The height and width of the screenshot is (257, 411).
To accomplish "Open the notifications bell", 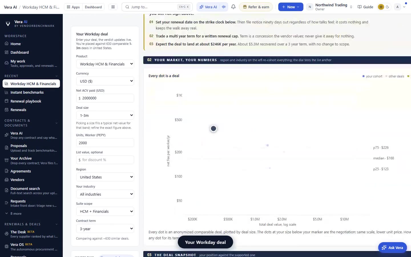I will click(x=233, y=7).
